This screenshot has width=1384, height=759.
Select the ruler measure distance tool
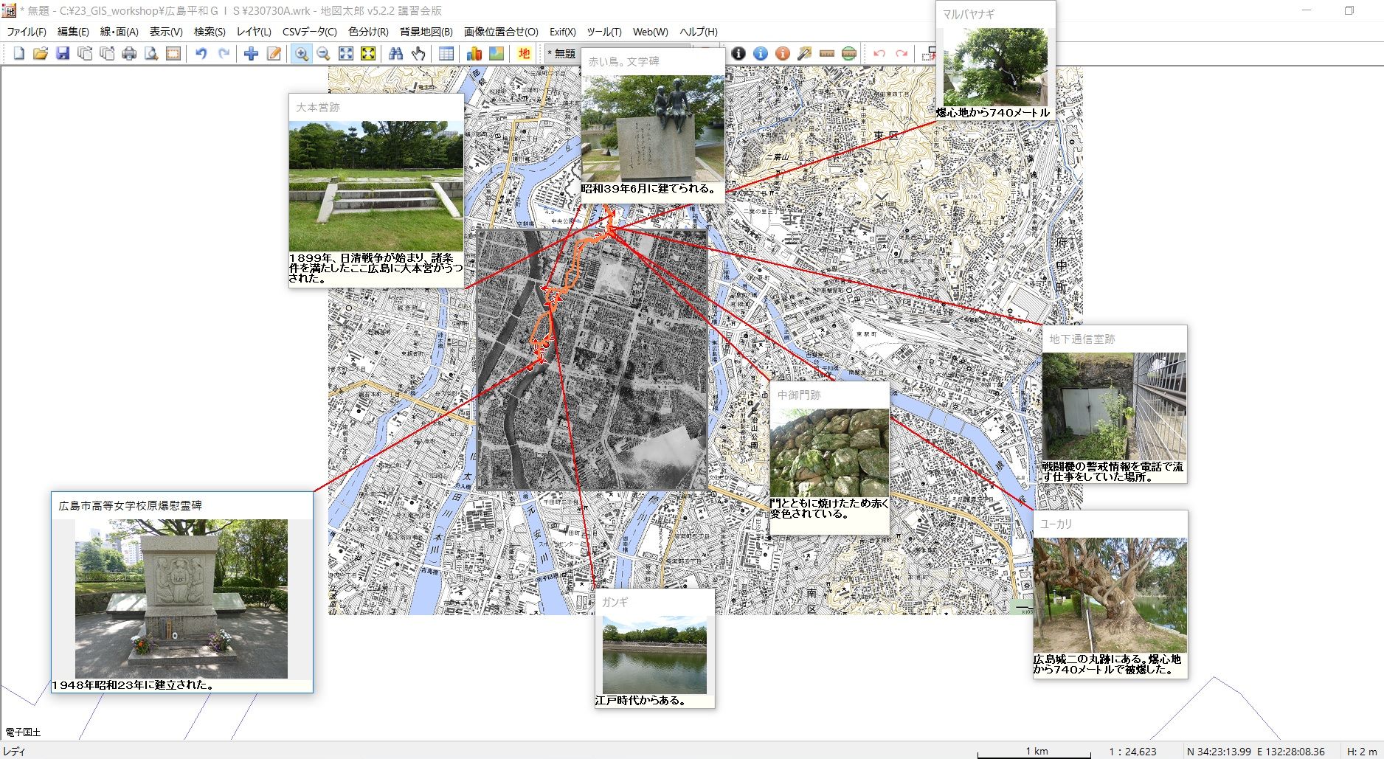tap(827, 53)
